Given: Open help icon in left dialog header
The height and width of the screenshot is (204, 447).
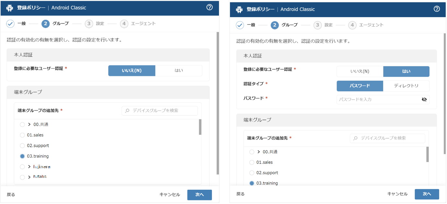Looking at the screenshot, I should [210, 7].
